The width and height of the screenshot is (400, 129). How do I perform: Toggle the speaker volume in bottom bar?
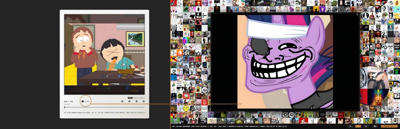tap(375, 126)
